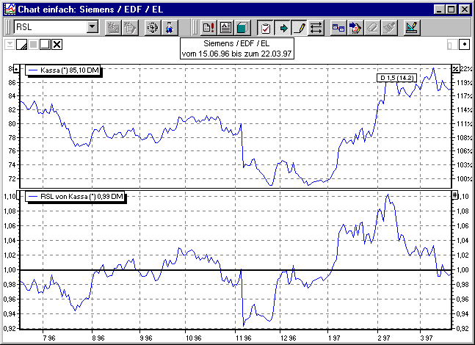Click the teal 3D box toolbar icon
475x345 pixels.
[243, 28]
